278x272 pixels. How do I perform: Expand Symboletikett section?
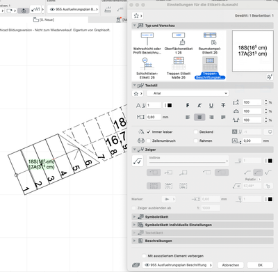coord(134,217)
